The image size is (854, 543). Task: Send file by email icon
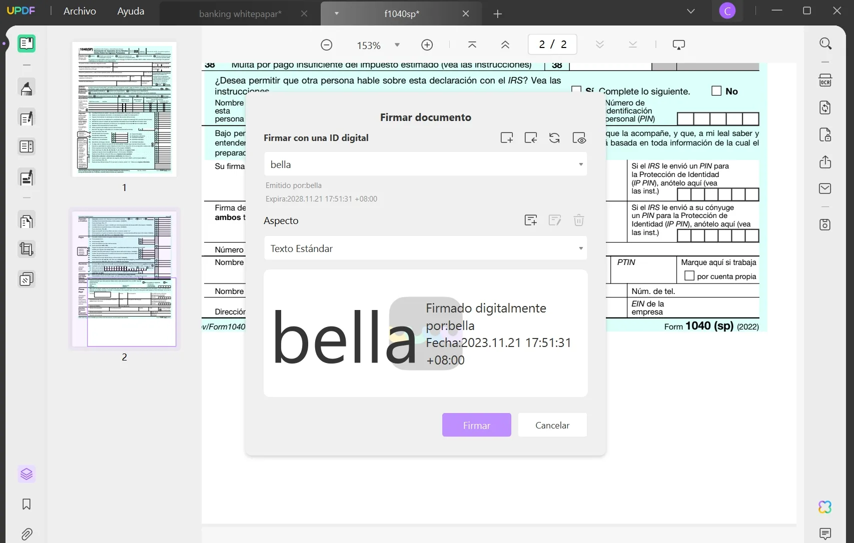pos(825,188)
